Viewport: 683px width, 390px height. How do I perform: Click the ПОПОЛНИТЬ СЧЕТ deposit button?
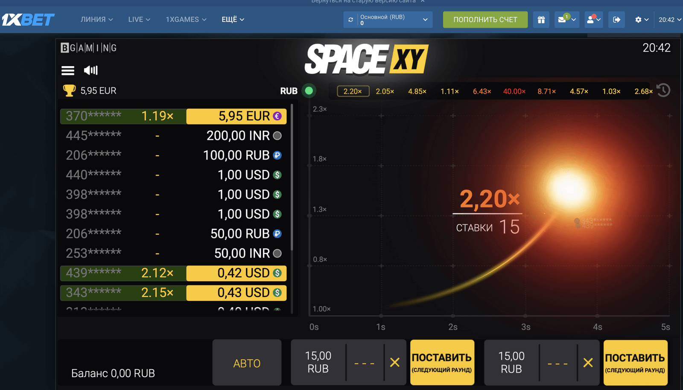pyautogui.click(x=485, y=20)
